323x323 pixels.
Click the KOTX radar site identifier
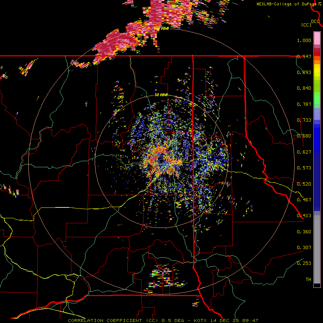[x=201, y=320]
